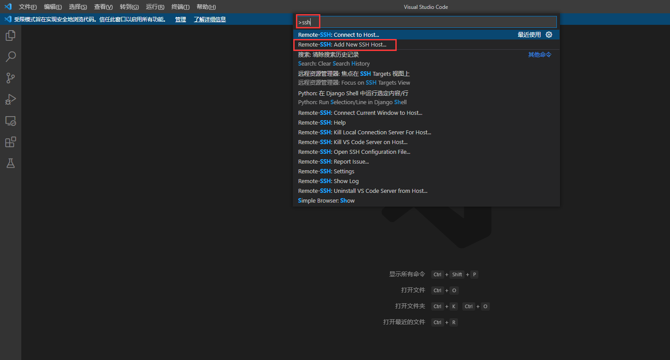Select Remote-SSH: Report Issue...
670x360 pixels.
(x=426, y=161)
